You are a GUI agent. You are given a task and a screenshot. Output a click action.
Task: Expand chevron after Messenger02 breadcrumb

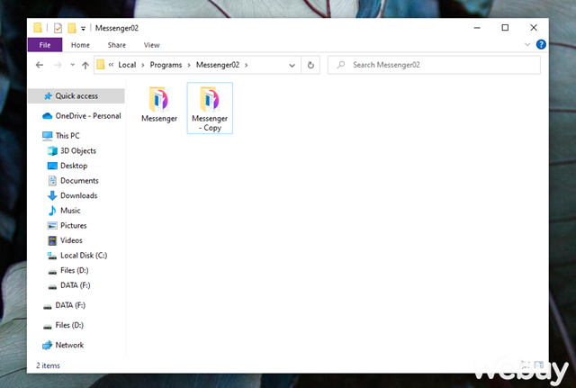[x=246, y=65]
